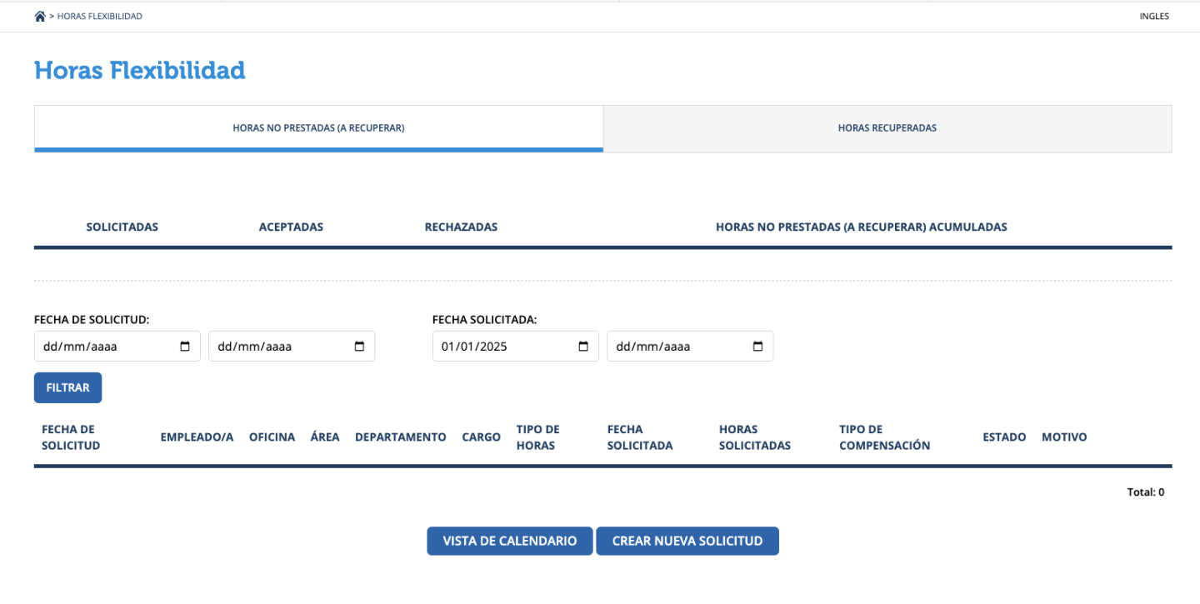This screenshot has width=1200, height=604.
Task: Click the Horas Flexibilidad breadcrumb link
Action: [x=99, y=17]
